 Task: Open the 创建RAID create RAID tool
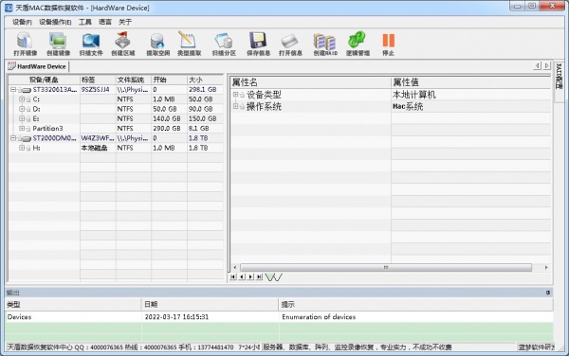(325, 44)
